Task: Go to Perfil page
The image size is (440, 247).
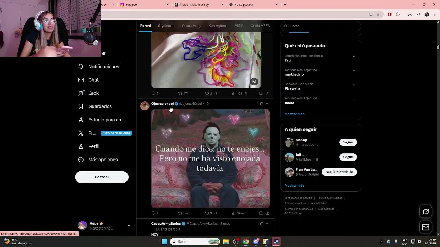Action: tap(89, 146)
